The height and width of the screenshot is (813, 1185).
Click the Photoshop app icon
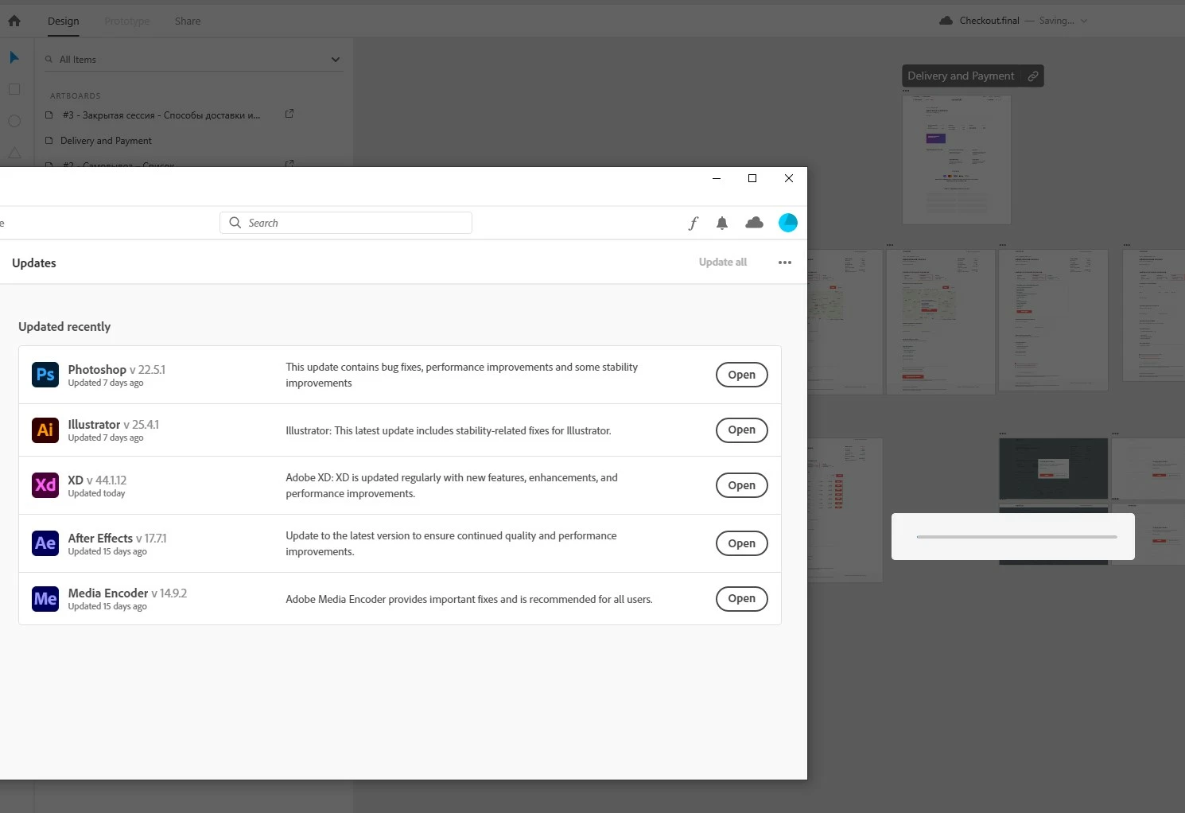(45, 375)
